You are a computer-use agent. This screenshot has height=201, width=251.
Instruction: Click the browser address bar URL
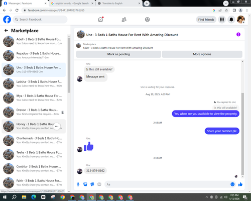tap(56, 10)
